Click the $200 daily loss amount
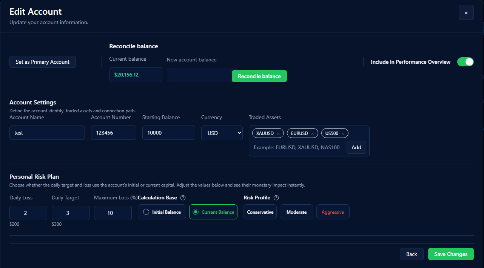 (14, 224)
